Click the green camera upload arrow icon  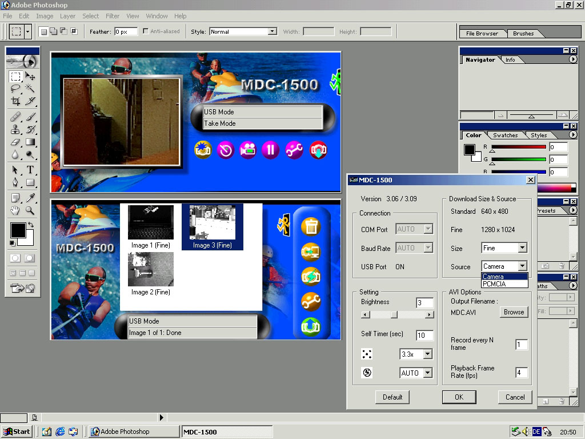click(311, 326)
